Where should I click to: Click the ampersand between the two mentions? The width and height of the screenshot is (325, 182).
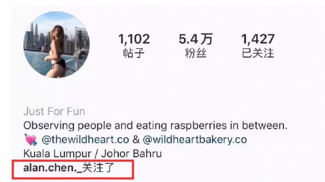[136, 139]
